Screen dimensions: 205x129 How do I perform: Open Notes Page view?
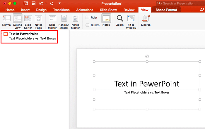pyautogui.click(x=39, y=22)
